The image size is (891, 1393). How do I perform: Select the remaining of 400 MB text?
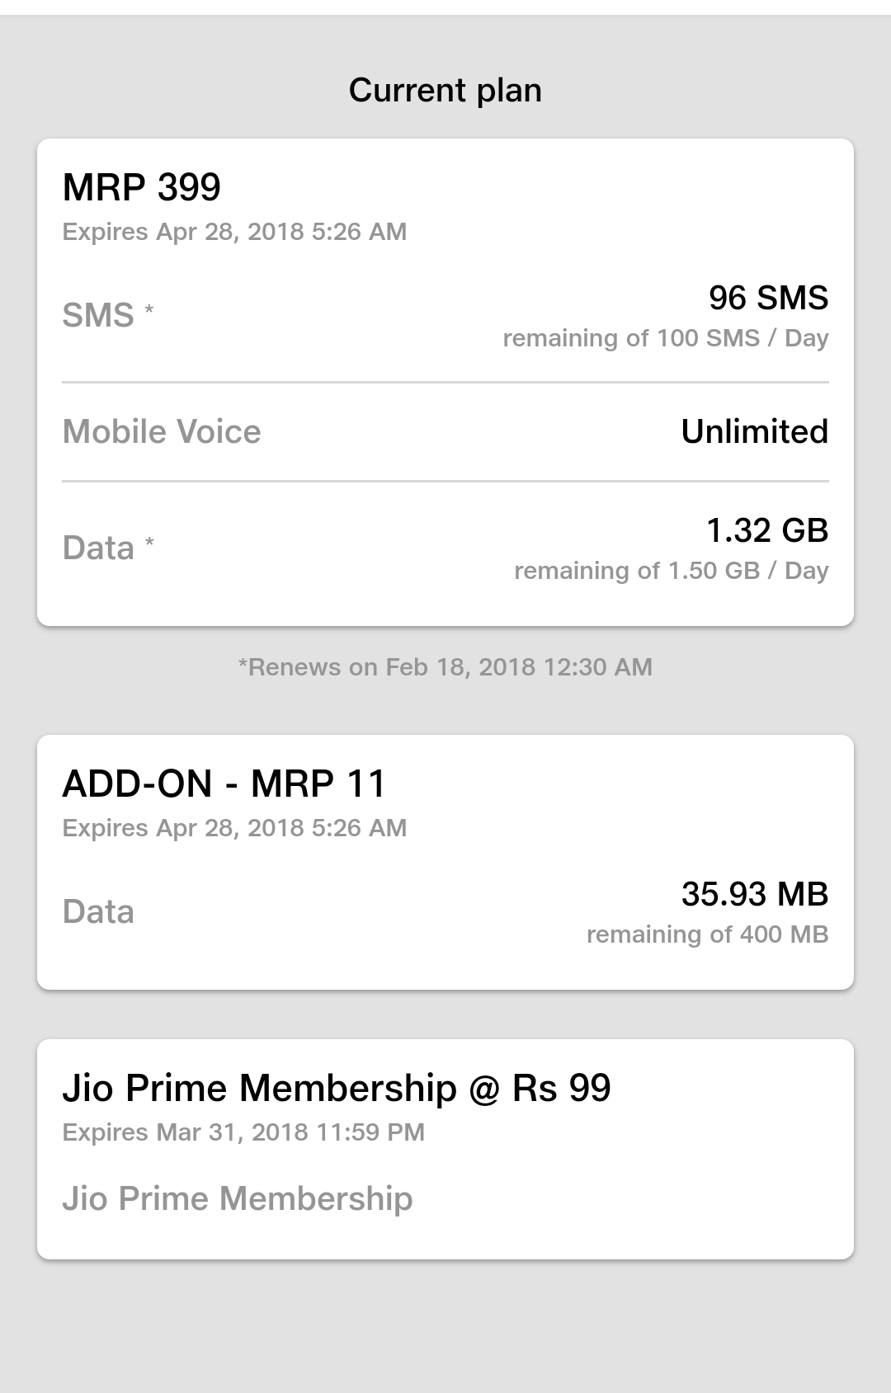pyautogui.click(x=707, y=934)
